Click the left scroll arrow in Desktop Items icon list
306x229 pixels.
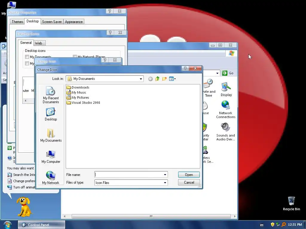[25, 101]
